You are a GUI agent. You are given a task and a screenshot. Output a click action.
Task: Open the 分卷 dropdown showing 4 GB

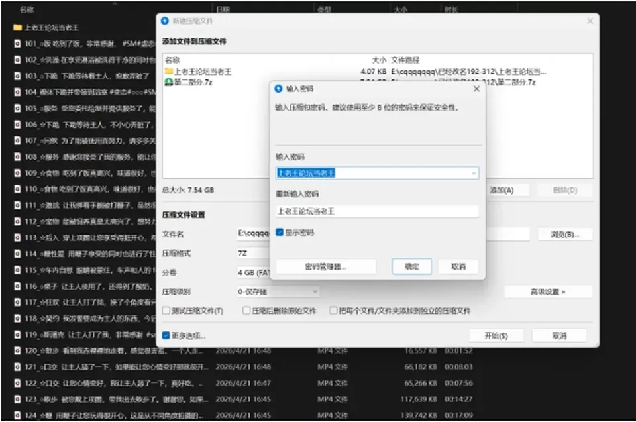click(254, 272)
